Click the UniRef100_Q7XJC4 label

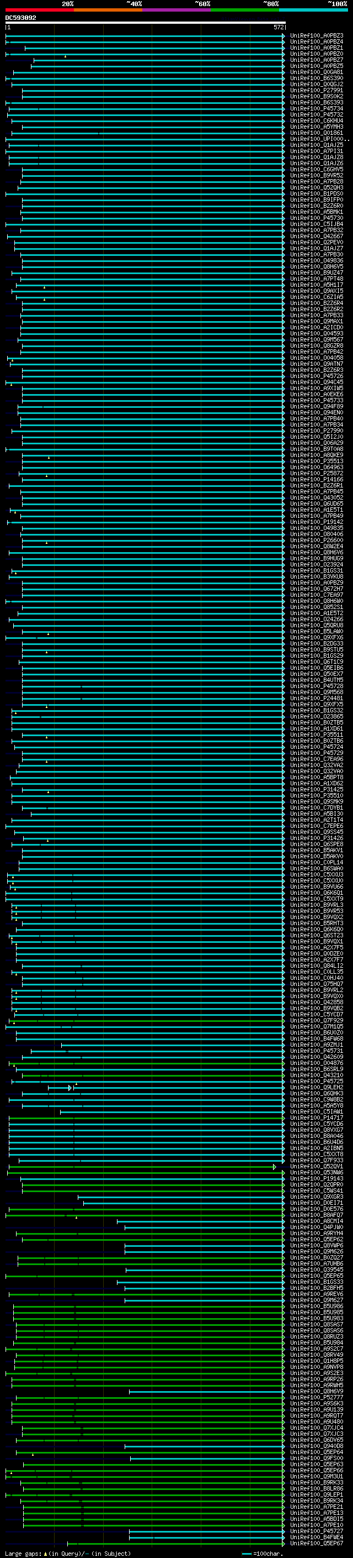pyautogui.click(x=317, y=1429)
